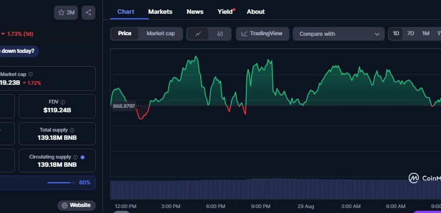Click the Total supply info icon
Viewport: 441px width, 213px height.
coord(72,130)
